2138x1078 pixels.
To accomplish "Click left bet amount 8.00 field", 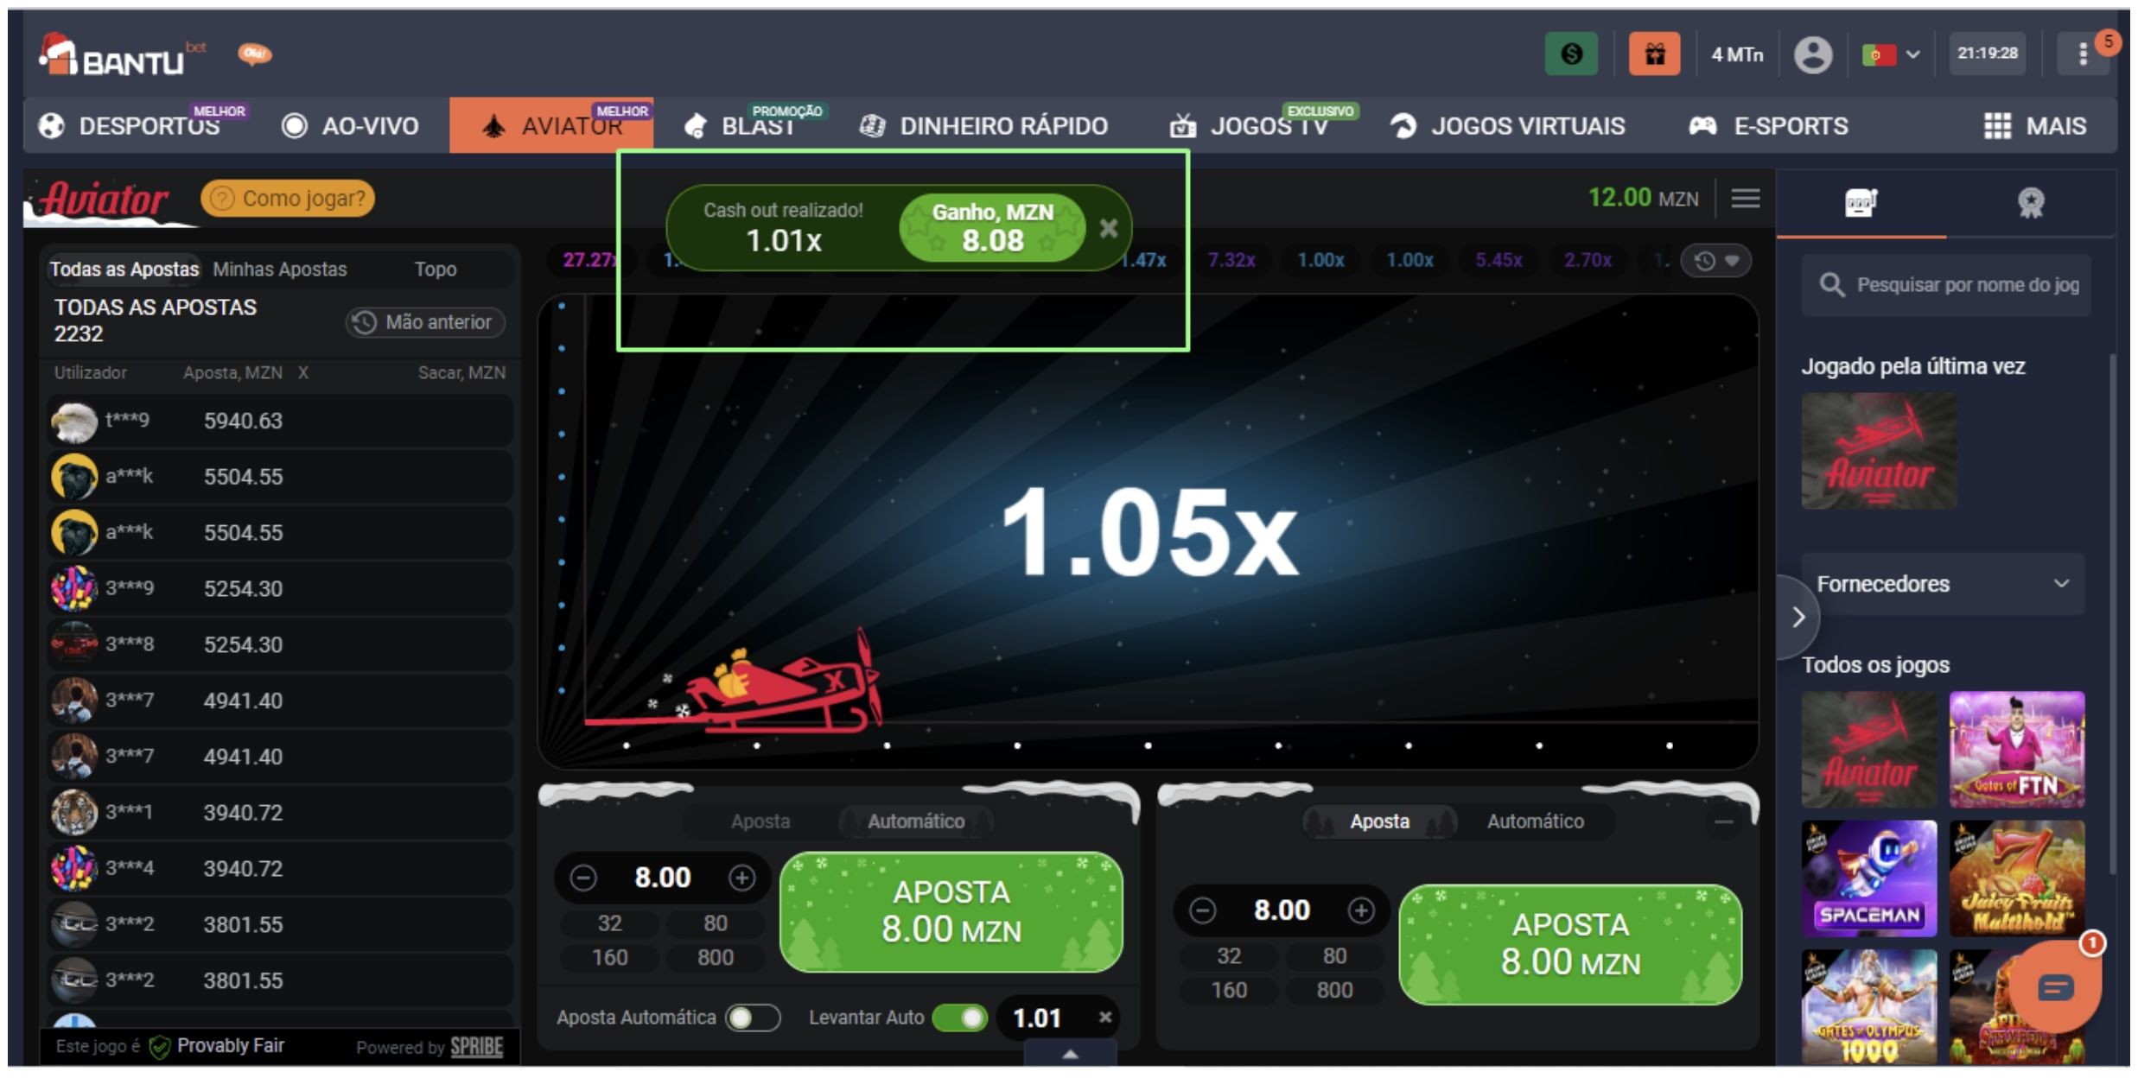I will [662, 878].
